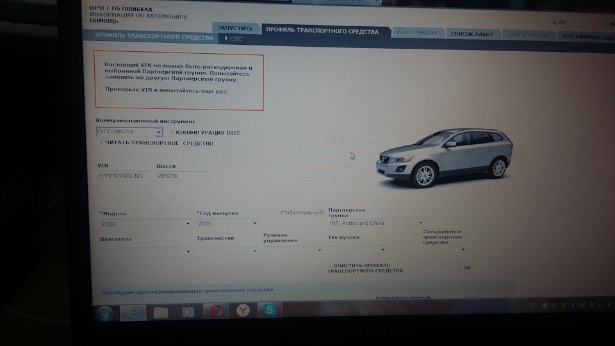Click the Opera browser taskbar icon
Screen dimensions: 615x346
[x=216, y=311]
